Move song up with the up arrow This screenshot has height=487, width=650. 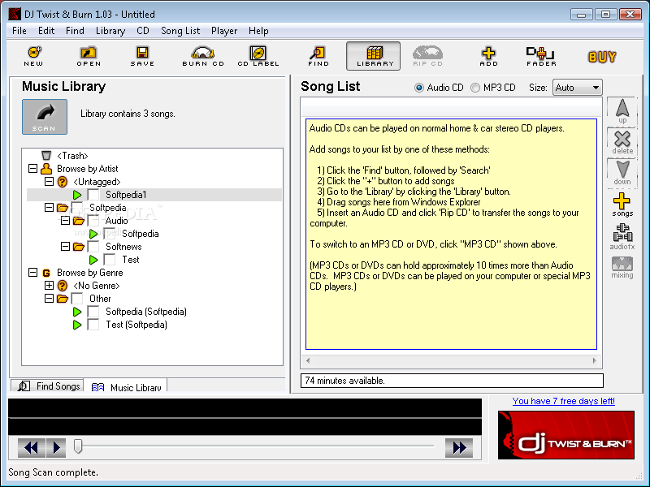[x=622, y=110]
